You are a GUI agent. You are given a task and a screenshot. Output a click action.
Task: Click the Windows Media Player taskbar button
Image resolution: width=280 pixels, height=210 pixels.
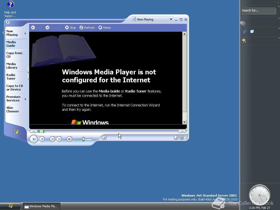[x=42, y=206]
